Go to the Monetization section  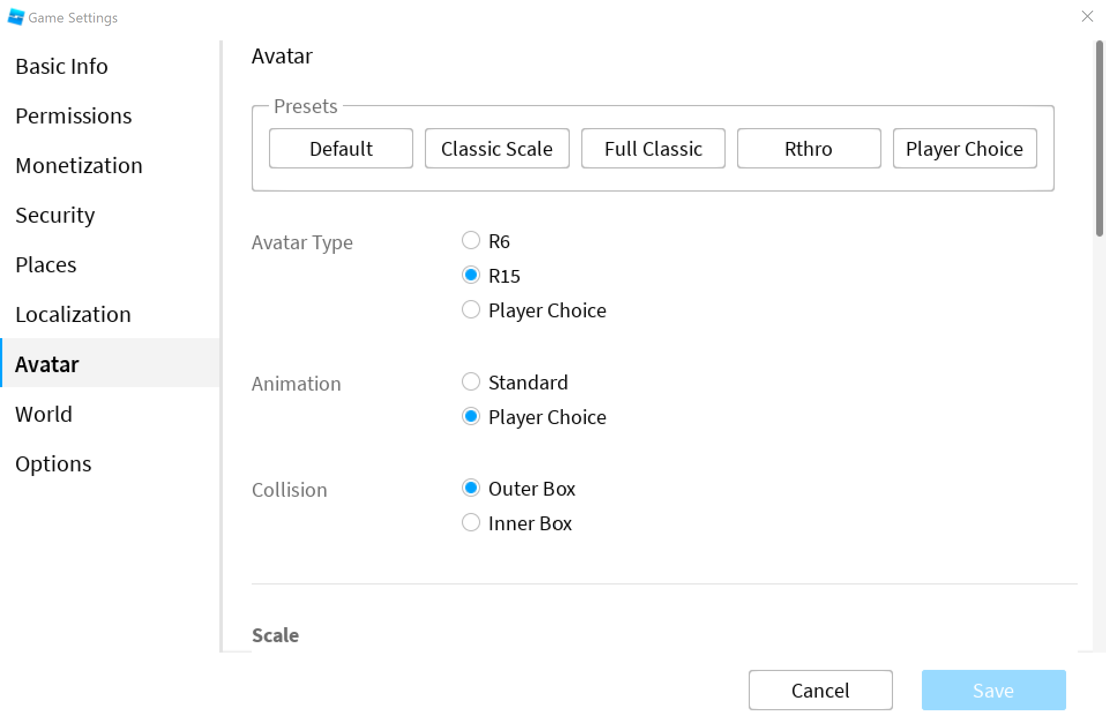click(79, 166)
